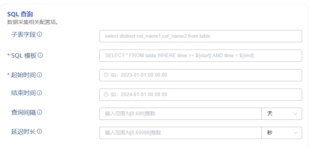Click the help icon next to SQL 模板
This screenshot has width=309, height=148.
(40, 56)
